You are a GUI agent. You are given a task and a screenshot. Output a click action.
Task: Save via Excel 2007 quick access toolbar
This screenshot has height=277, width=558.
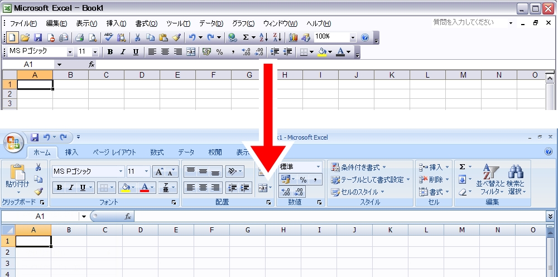pos(35,137)
